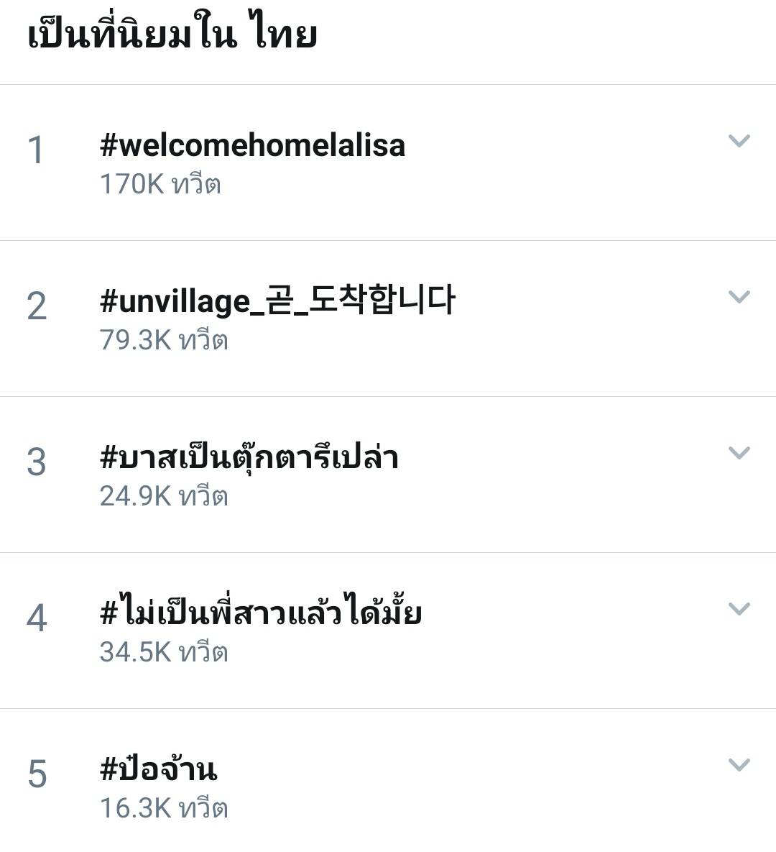
Task: Expand options chevron for #welcomehomelalisa
Action: [x=739, y=141]
